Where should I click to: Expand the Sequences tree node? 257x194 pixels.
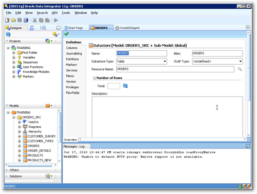[x=14, y=62]
